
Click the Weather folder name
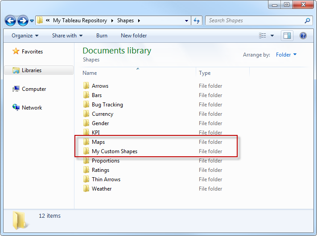tap(102, 188)
